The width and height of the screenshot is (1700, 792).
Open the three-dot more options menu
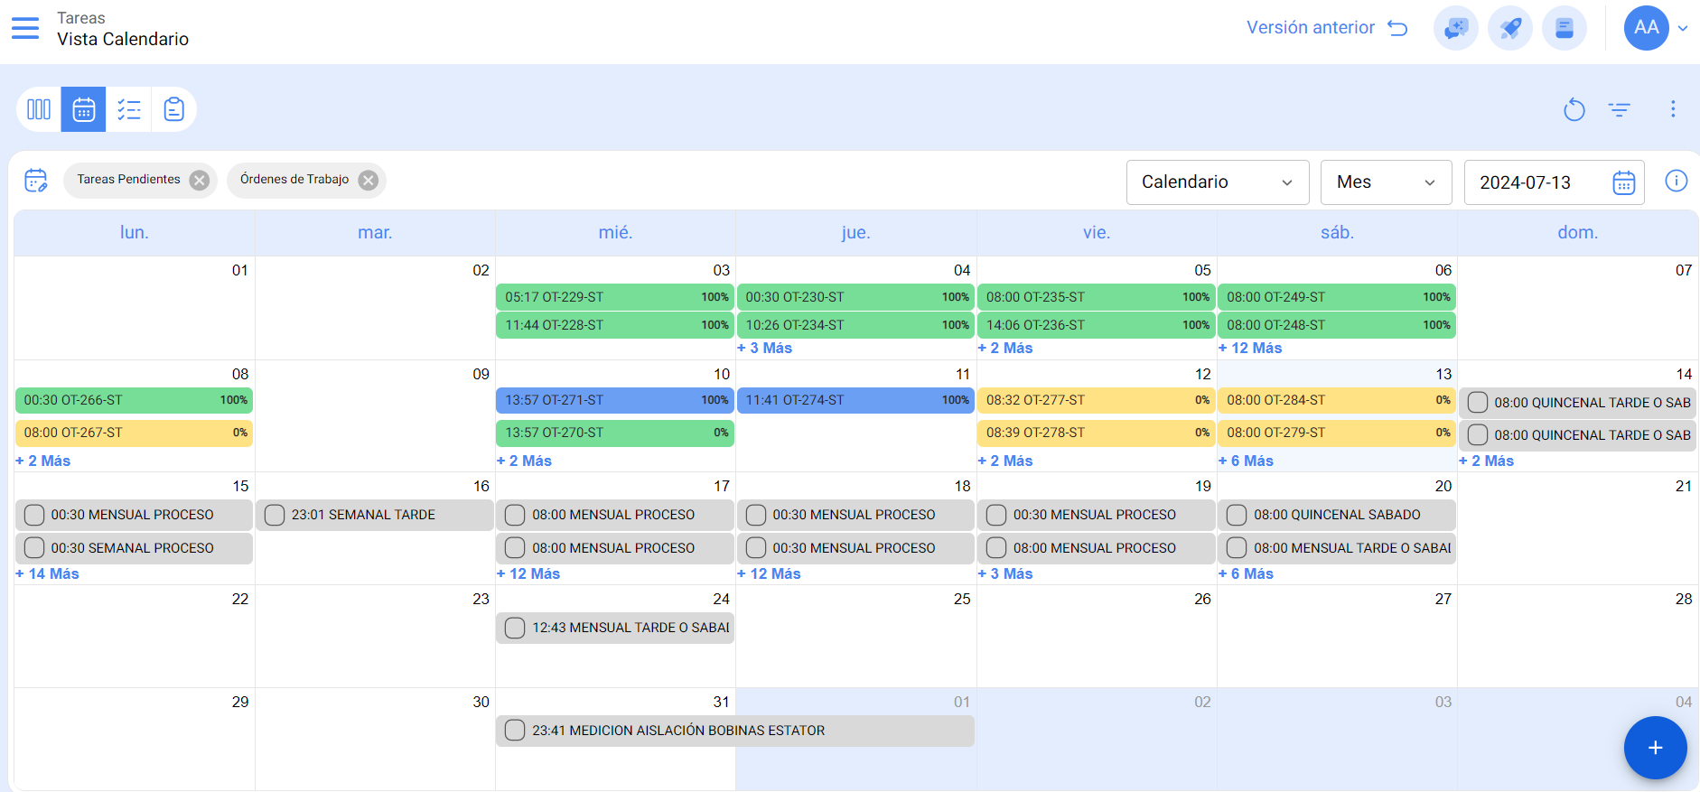(x=1672, y=109)
